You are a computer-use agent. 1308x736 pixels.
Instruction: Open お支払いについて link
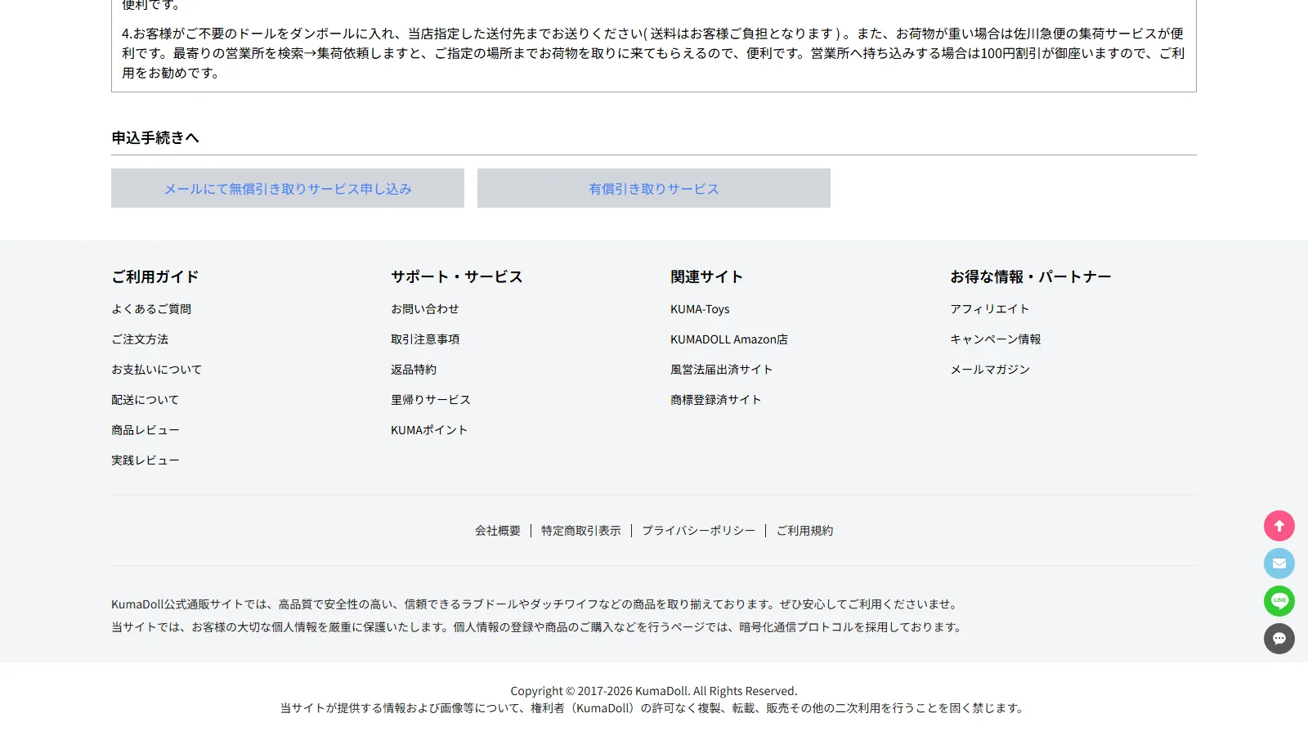(x=156, y=370)
